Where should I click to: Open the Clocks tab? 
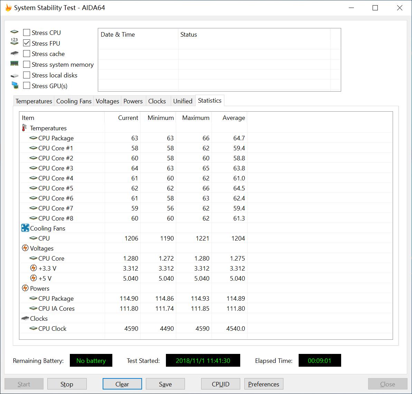157,101
